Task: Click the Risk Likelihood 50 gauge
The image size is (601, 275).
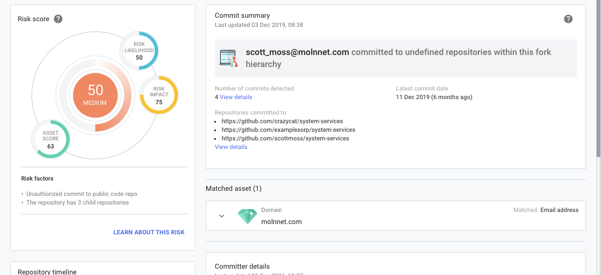Action: (x=139, y=50)
